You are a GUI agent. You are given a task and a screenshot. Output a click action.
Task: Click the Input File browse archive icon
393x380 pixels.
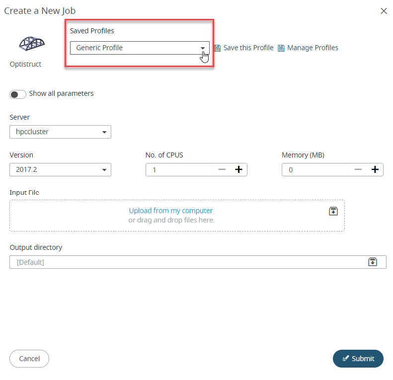point(333,211)
